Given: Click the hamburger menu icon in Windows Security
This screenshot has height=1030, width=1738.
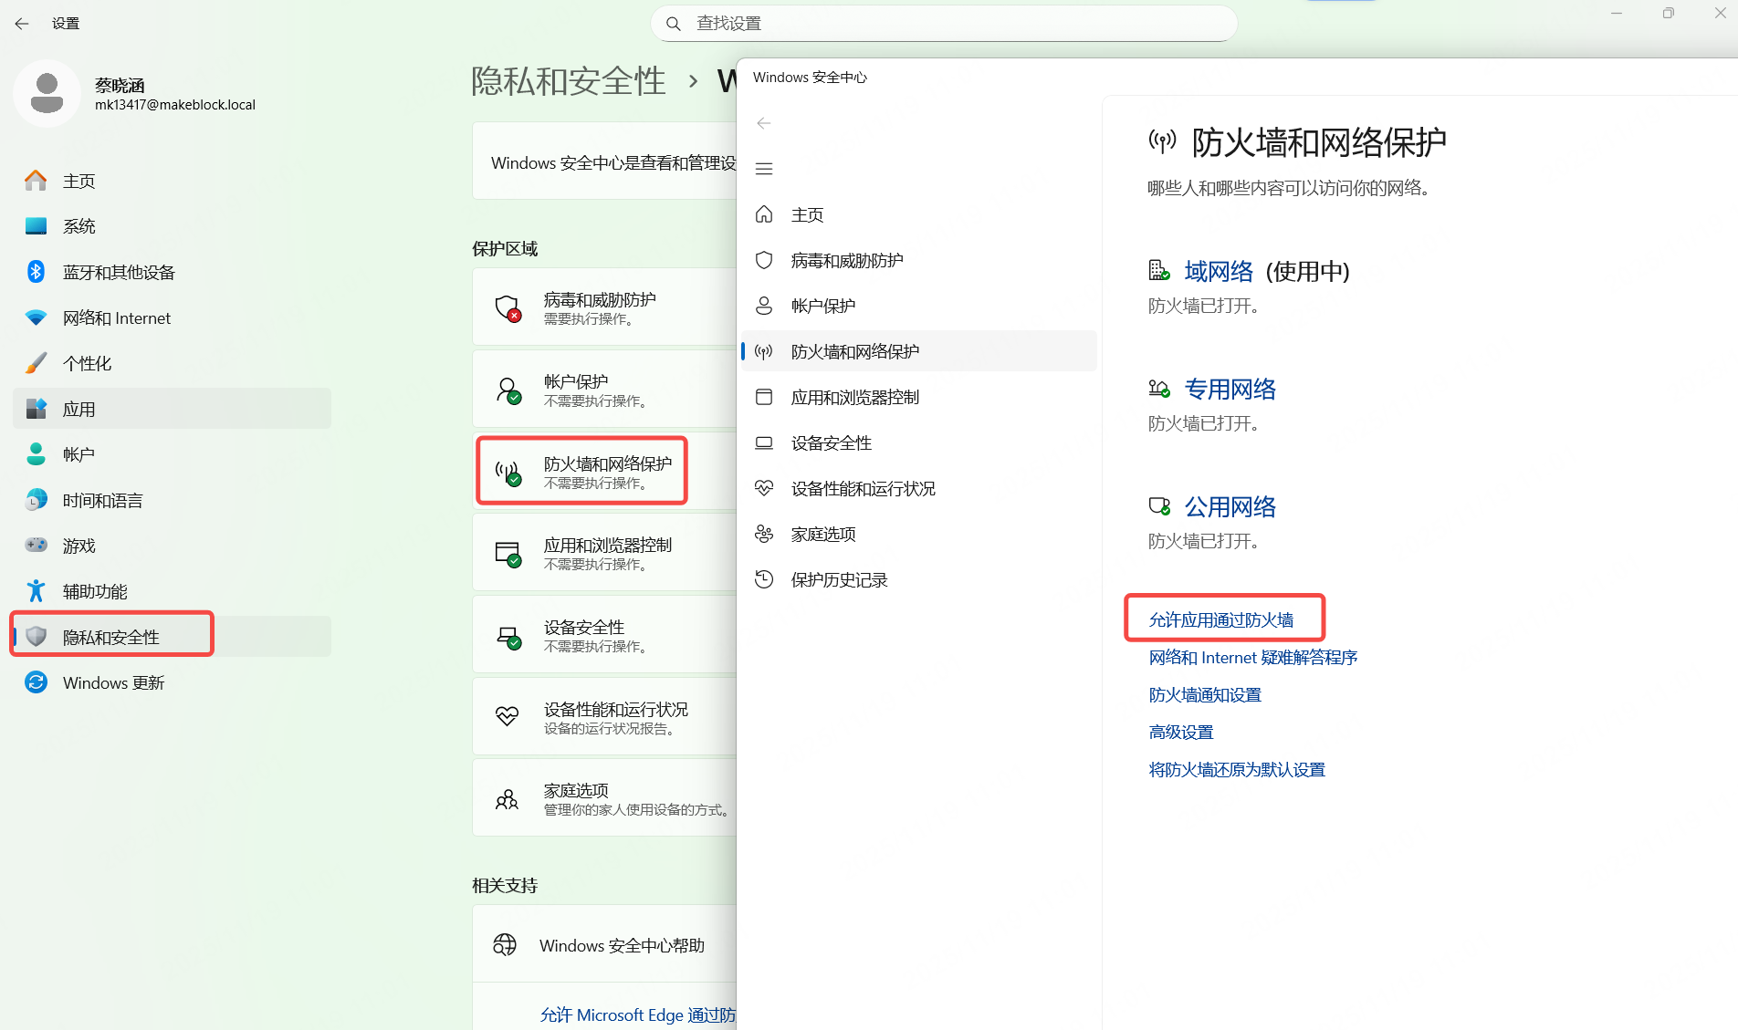Looking at the screenshot, I should click(x=764, y=169).
